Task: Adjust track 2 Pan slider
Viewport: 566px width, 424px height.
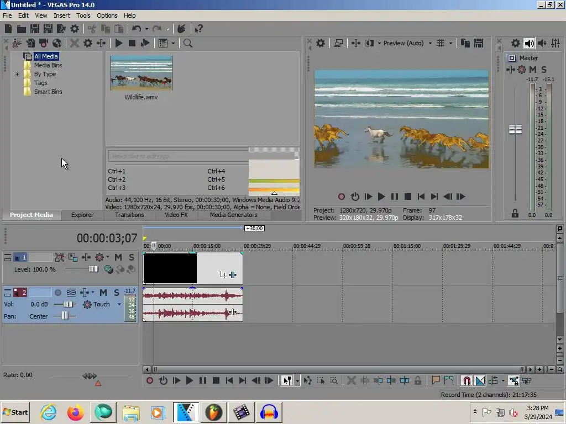Action: 65,316
